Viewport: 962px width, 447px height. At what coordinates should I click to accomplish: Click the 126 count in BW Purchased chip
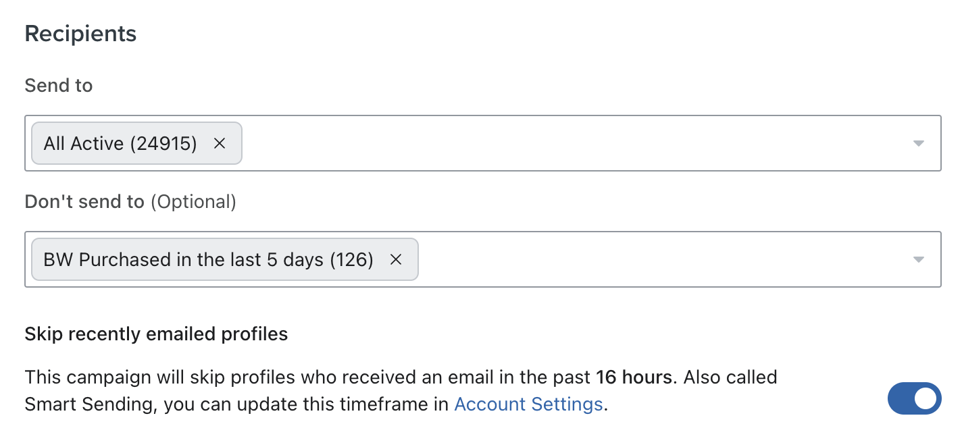(x=352, y=259)
